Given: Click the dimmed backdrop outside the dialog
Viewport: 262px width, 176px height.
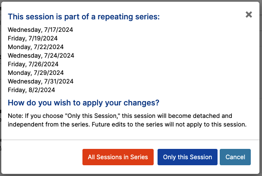Looking at the screenshot, I should 261,83.
